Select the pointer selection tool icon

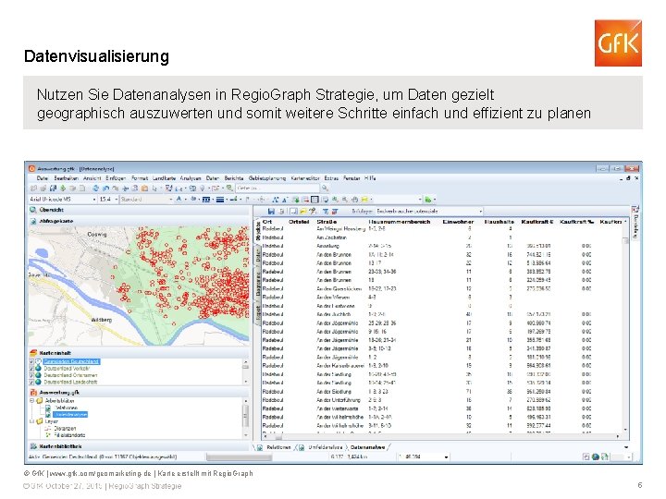pyautogui.click(x=154, y=188)
